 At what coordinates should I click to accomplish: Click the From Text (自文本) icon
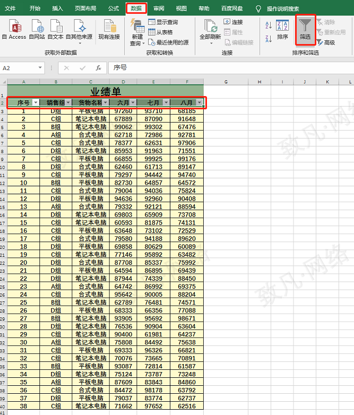pyautogui.click(x=56, y=29)
